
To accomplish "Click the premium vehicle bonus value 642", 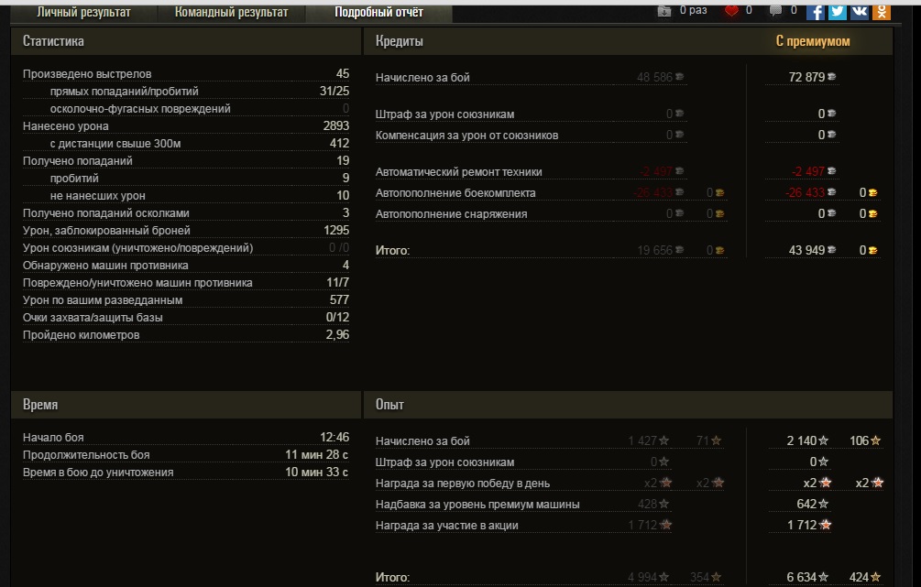I will pyautogui.click(x=806, y=504).
